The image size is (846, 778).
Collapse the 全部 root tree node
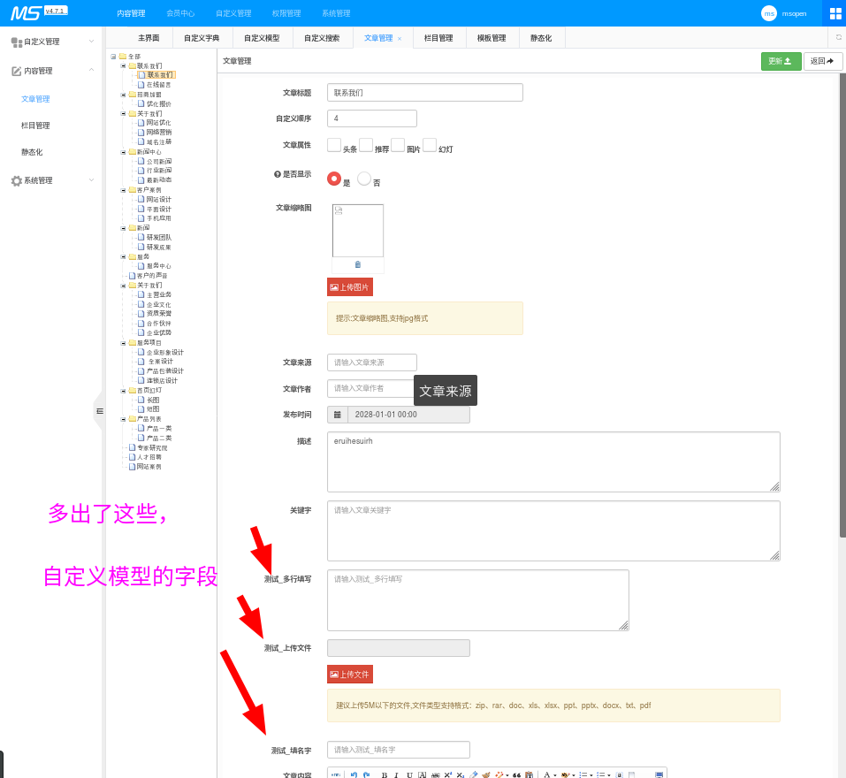tap(113, 56)
